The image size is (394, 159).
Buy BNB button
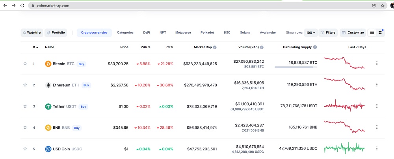pyautogui.click(x=77, y=128)
